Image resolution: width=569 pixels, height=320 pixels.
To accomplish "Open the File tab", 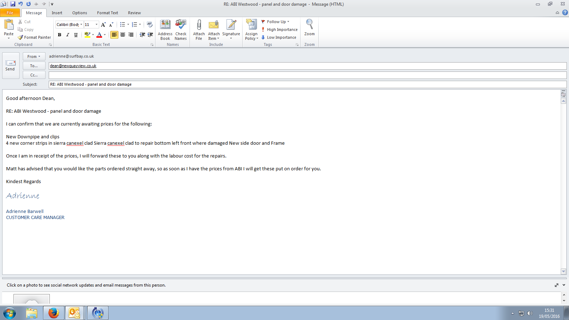I will tap(10, 13).
